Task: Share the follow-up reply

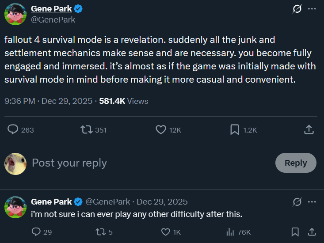Action: (x=311, y=232)
